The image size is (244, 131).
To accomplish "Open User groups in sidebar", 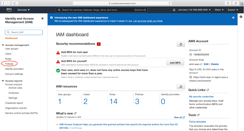I will tap(12, 49).
